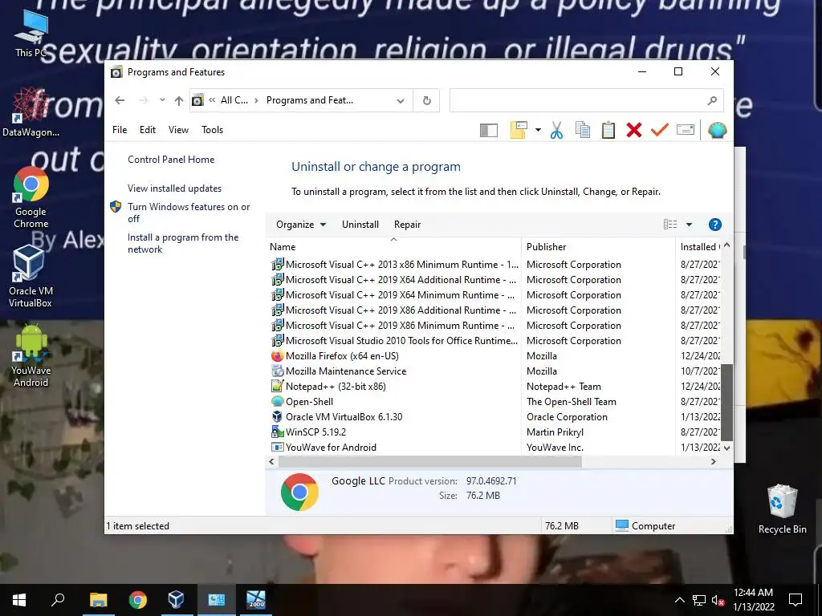Image resolution: width=822 pixels, height=616 pixels.
Task: Open VirtualBox from the taskbar
Action: pyautogui.click(x=176, y=600)
